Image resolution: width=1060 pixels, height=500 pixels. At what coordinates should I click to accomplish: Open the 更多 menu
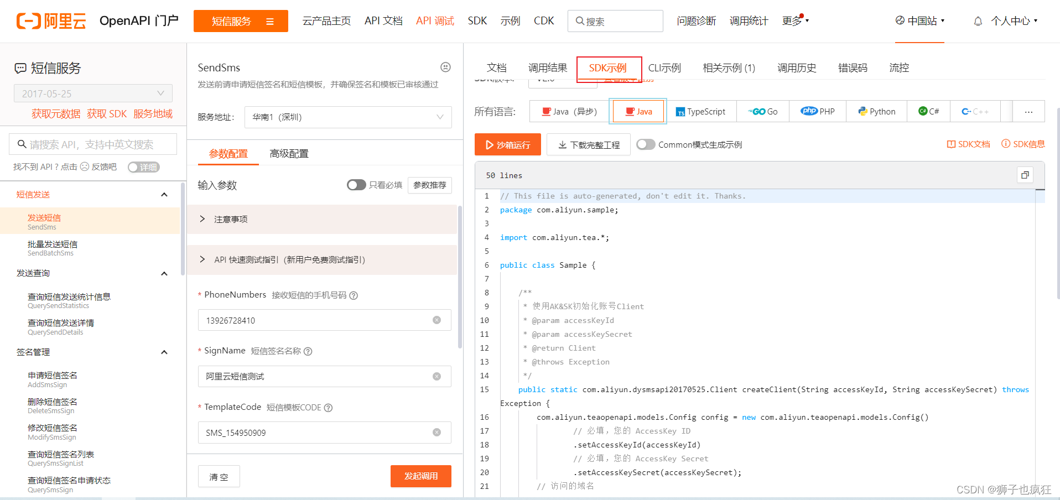795,21
